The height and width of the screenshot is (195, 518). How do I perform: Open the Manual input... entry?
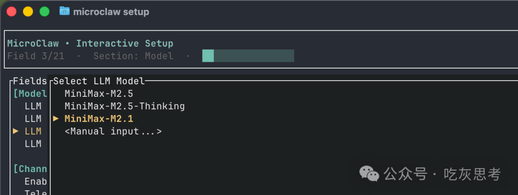click(x=113, y=131)
